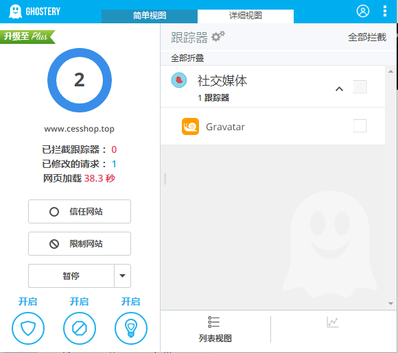This screenshot has width=398, height=353.
Task: Click the 社交媒体 category title
Action: (x=222, y=81)
